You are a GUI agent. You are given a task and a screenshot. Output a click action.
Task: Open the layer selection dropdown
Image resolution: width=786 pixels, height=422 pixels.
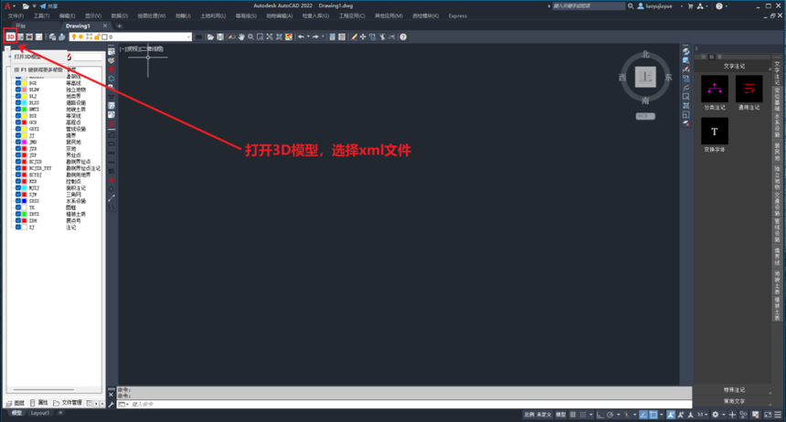point(131,37)
